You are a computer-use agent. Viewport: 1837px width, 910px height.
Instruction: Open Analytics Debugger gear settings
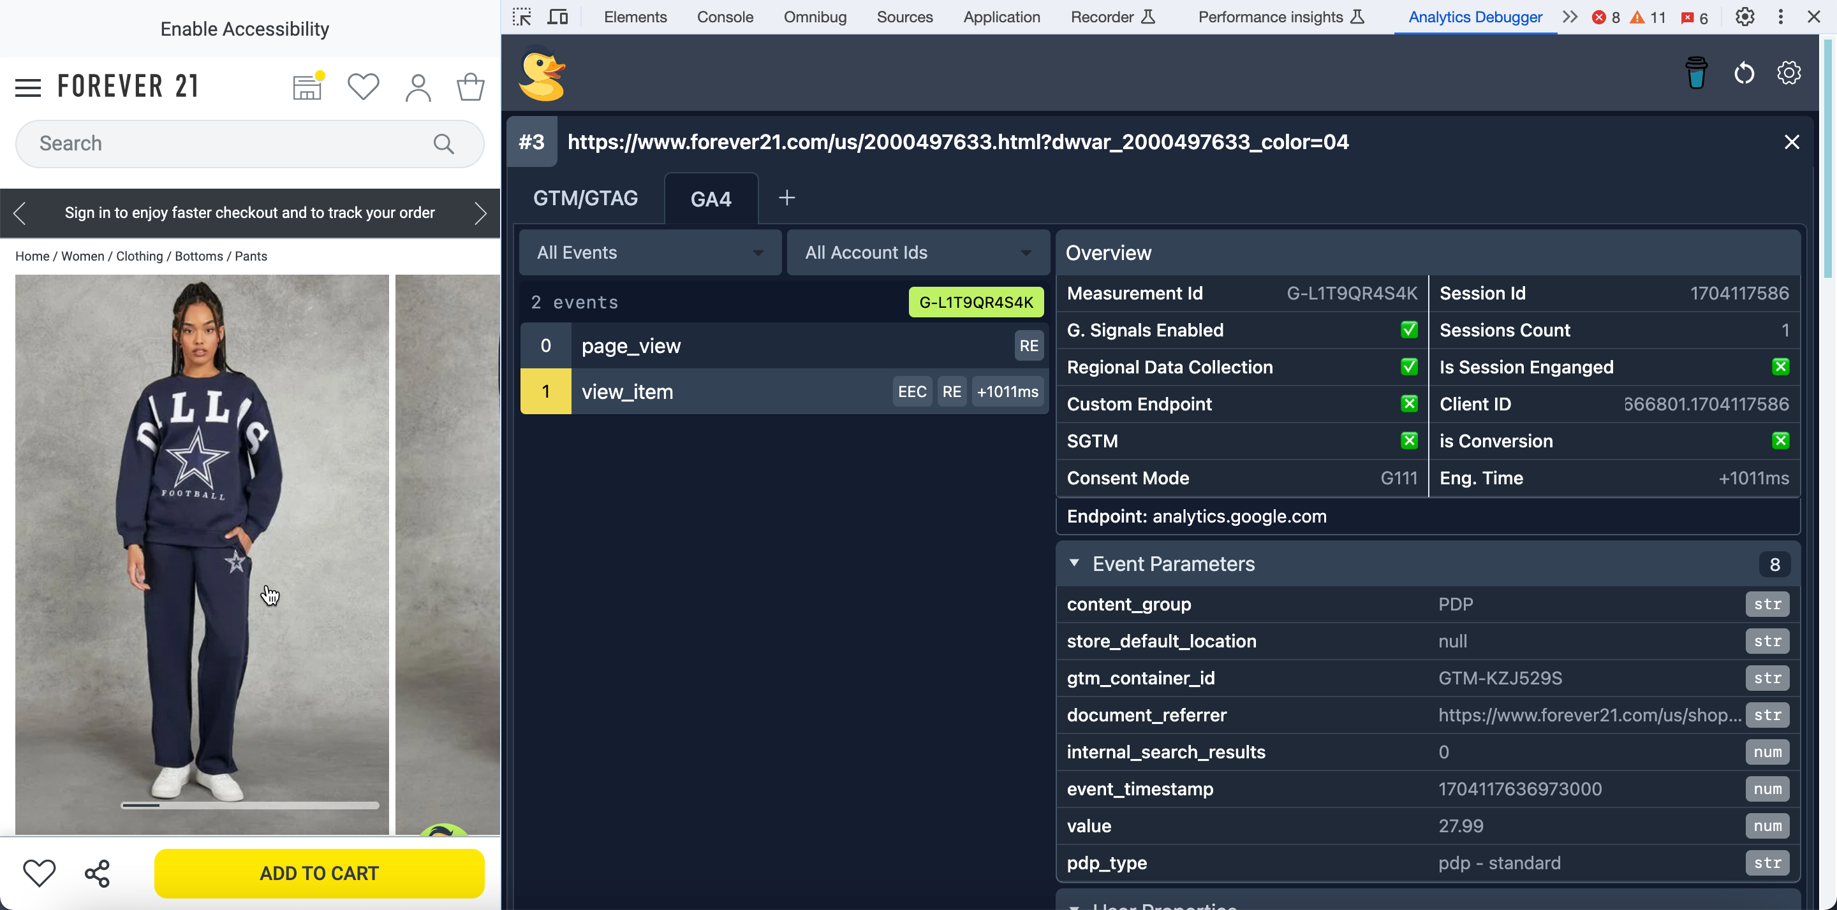(1789, 73)
